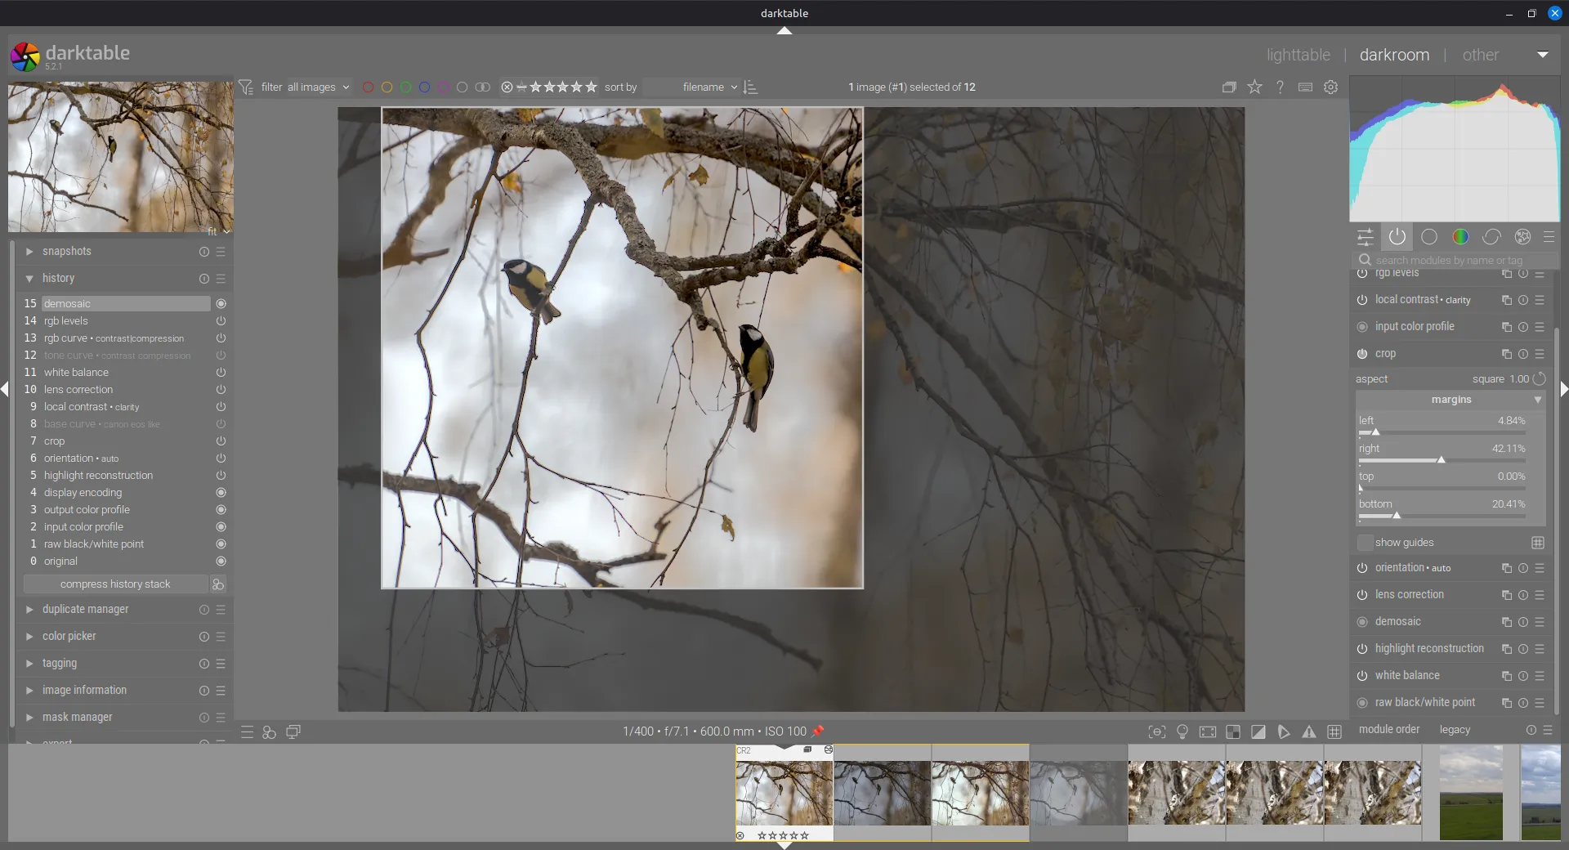Open the help question mark icon
This screenshot has width=1569, height=850.
(x=1280, y=87)
